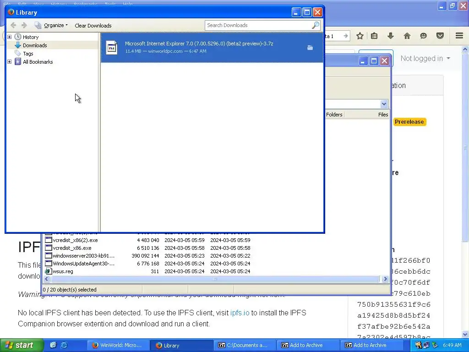Select All Bookmarks in Library sidebar
Viewport: 469px width, 352px height.
[x=38, y=62]
